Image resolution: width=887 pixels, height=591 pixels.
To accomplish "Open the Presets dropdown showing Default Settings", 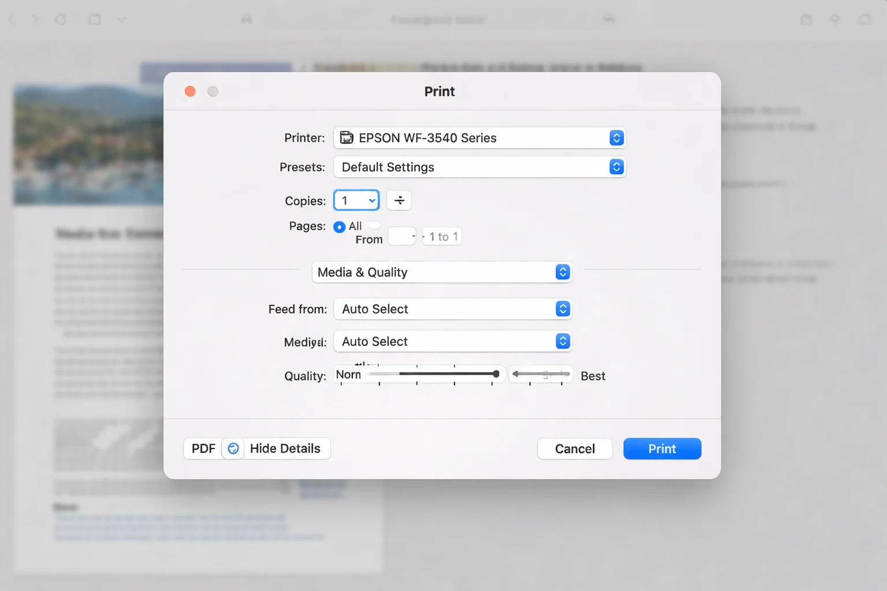I will [x=479, y=167].
